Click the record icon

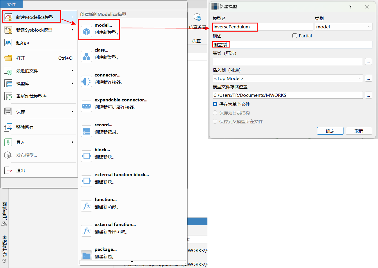click(86, 131)
